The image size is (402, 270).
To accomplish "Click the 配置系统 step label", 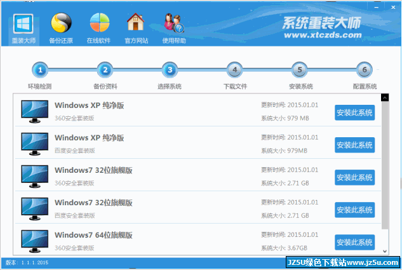I will click(x=365, y=86).
